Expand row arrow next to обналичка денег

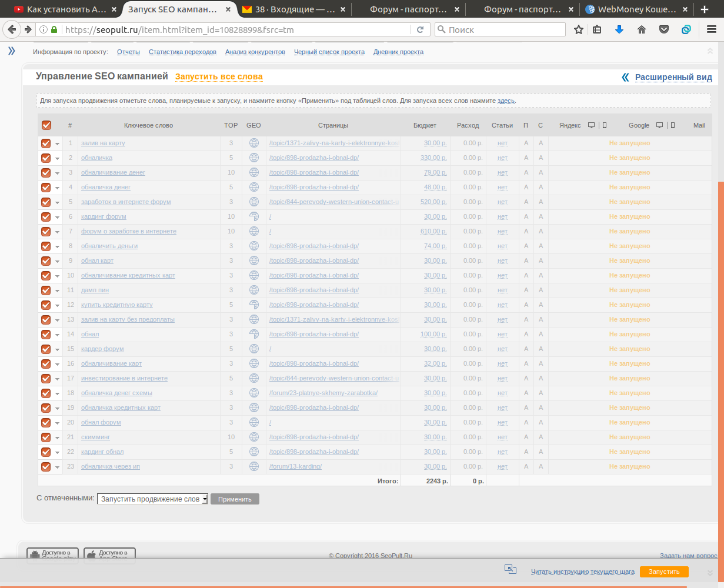point(57,188)
